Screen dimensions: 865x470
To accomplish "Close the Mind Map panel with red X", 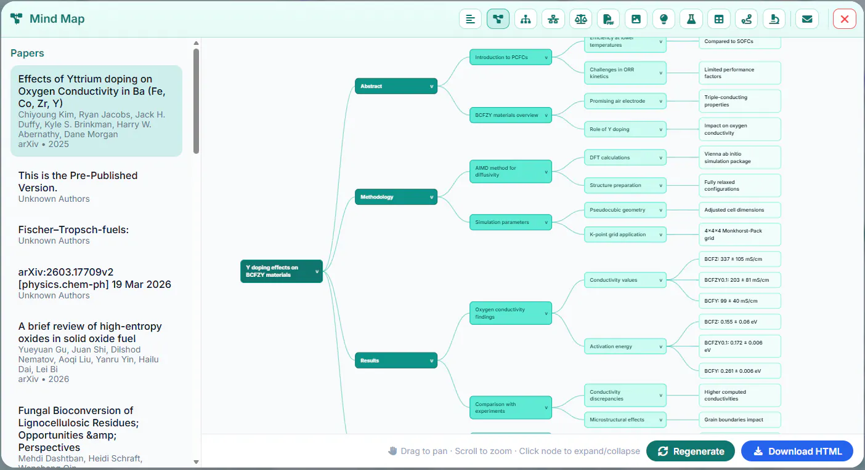I will pos(845,19).
